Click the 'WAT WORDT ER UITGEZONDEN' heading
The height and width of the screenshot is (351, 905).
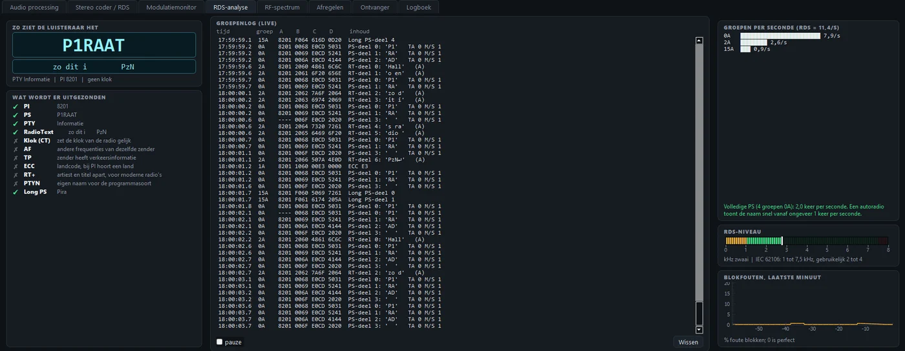point(59,97)
